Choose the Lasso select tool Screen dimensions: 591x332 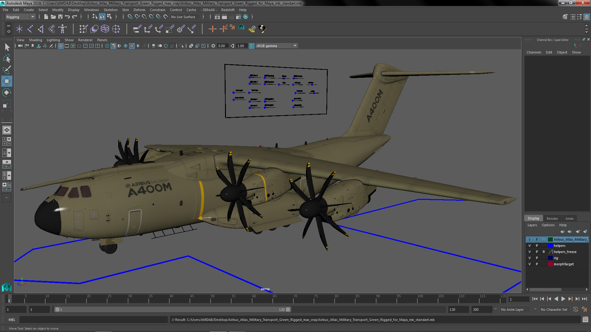point(6,58)
